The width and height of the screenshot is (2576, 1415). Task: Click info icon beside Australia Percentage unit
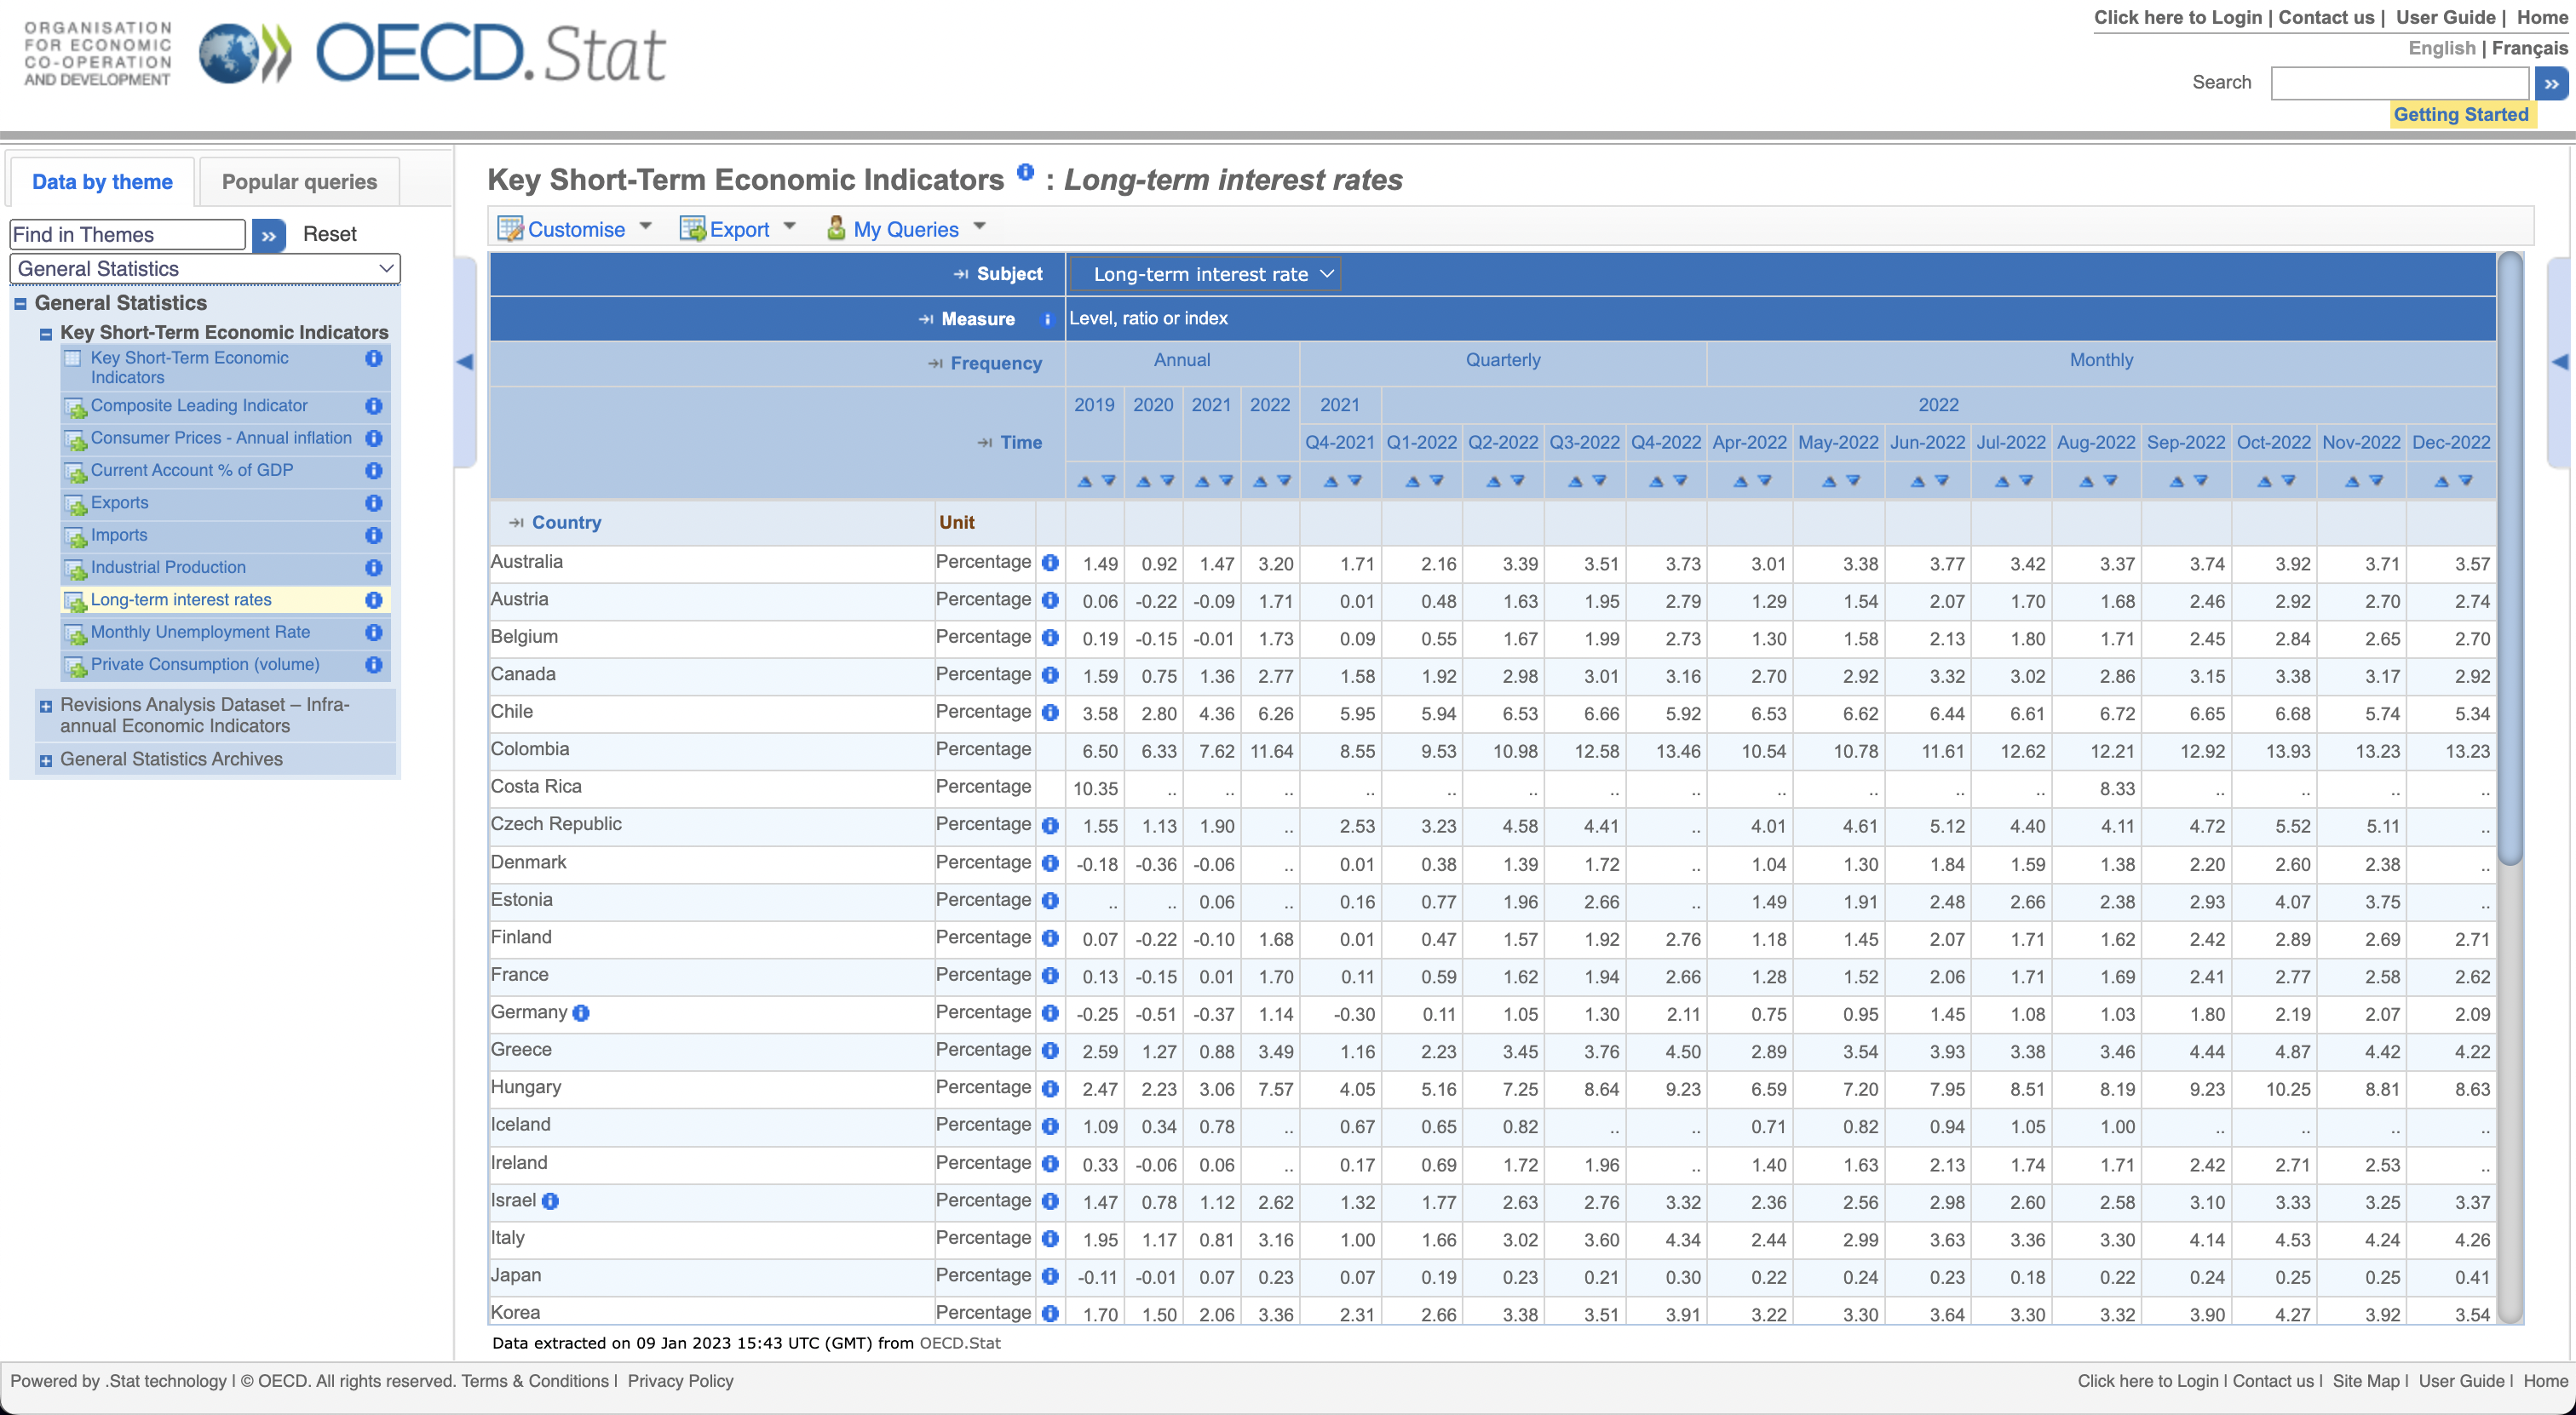coord(1049,563)
